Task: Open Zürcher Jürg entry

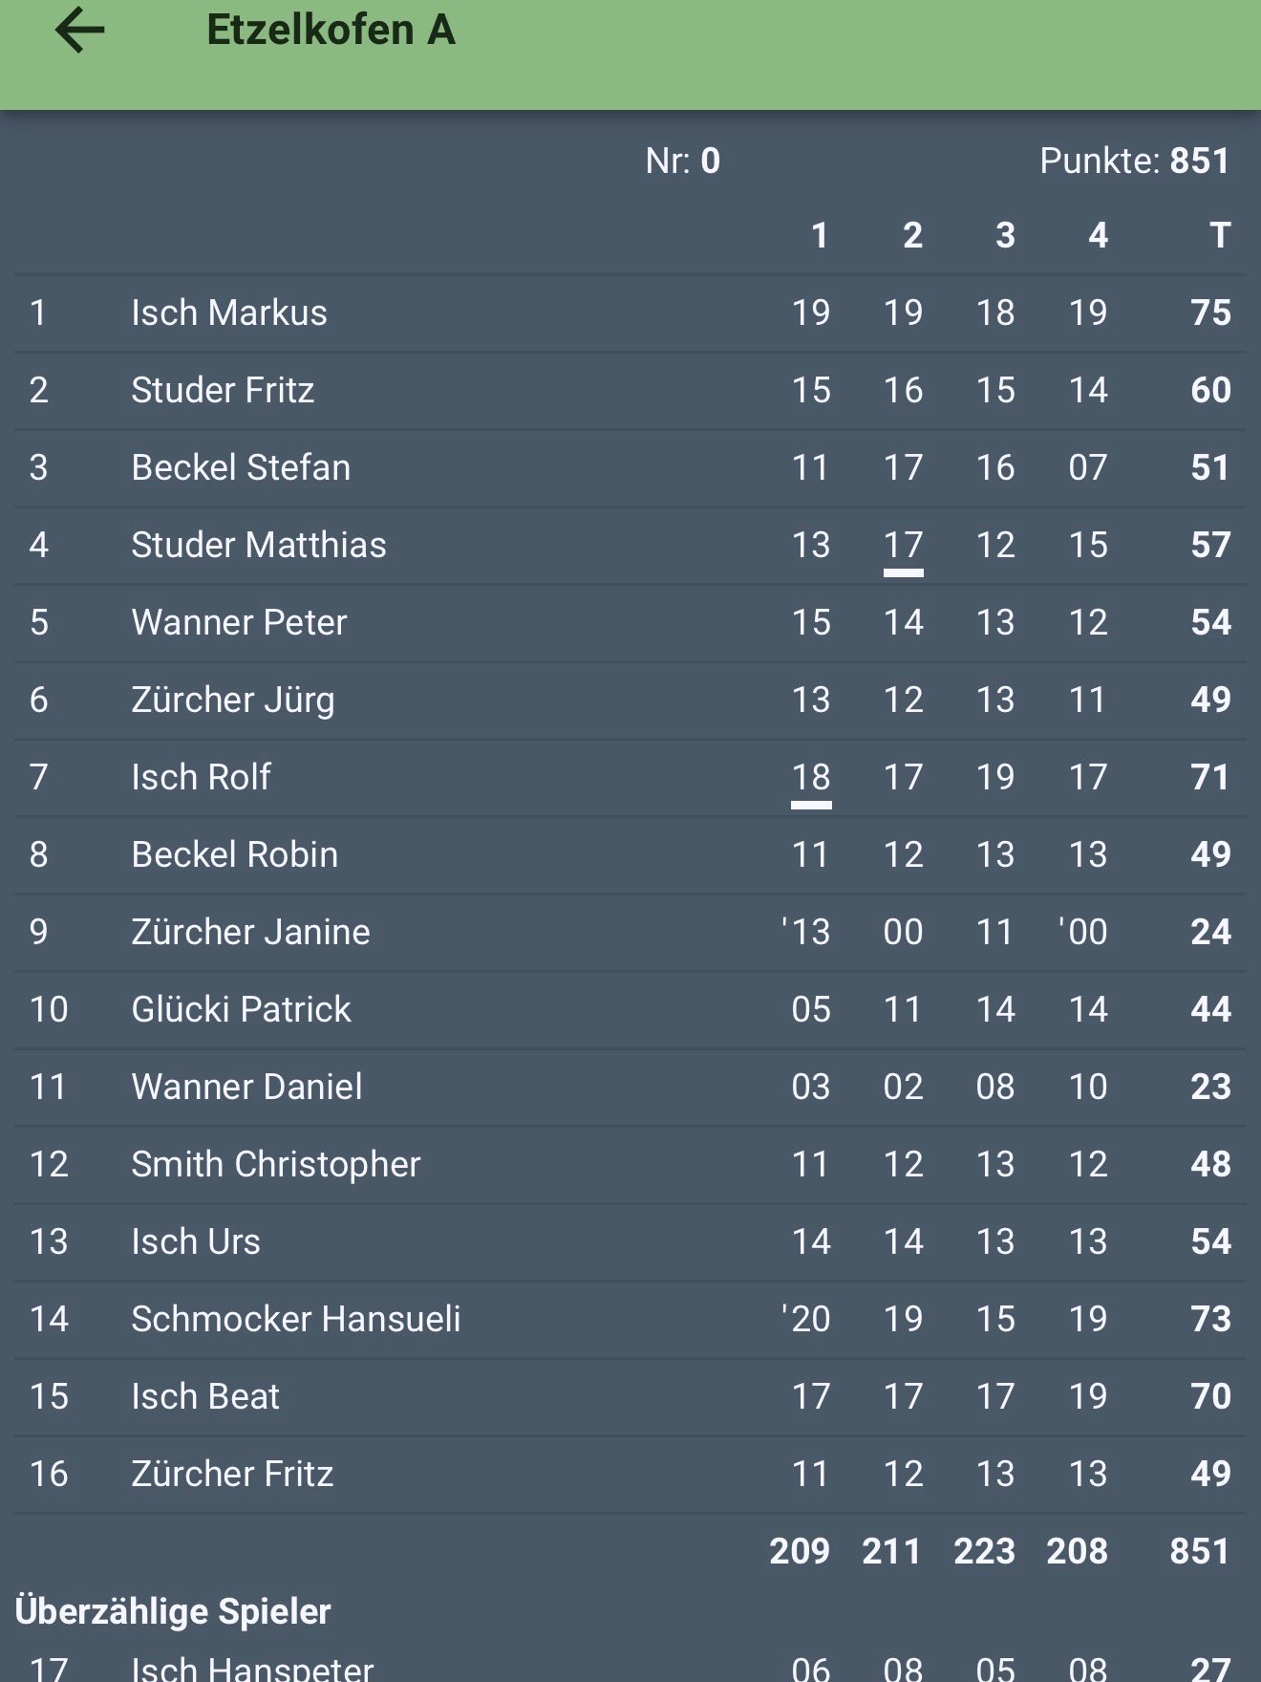Action: [630, 701]
